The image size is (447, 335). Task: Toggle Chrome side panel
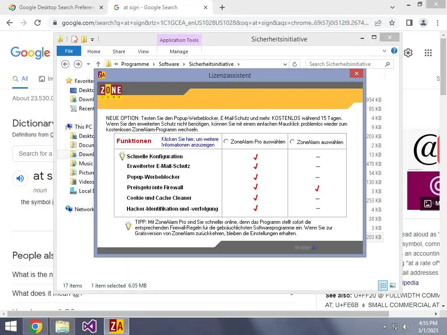409,23
